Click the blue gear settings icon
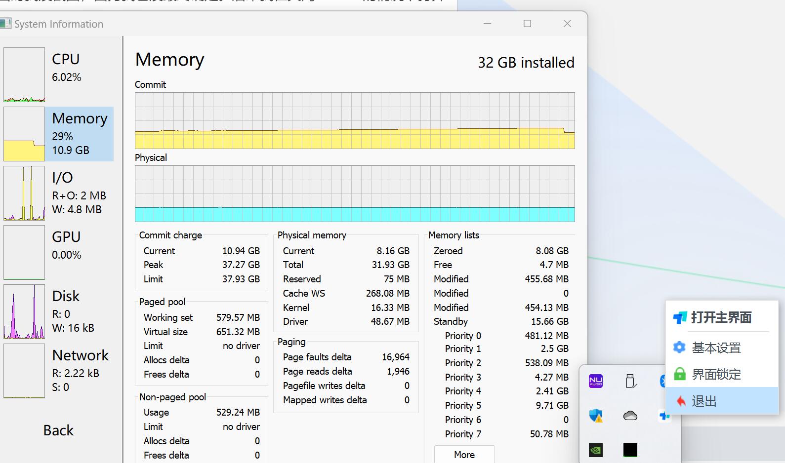Viewport: 785px width, 463px height. click(680, 347)
